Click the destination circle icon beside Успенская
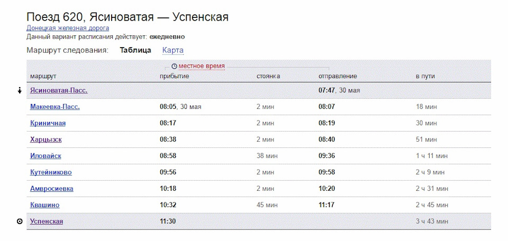The image size is (508, 241). [x=20, y=221]
